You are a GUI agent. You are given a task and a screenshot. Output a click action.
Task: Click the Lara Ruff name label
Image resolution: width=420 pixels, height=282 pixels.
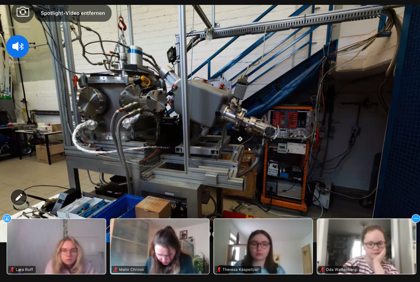pyautogui.click(x=24, y=270)
